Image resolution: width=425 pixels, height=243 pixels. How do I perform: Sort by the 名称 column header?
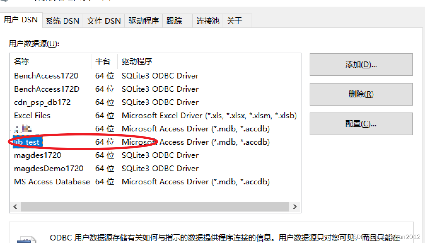coord(21,61)
